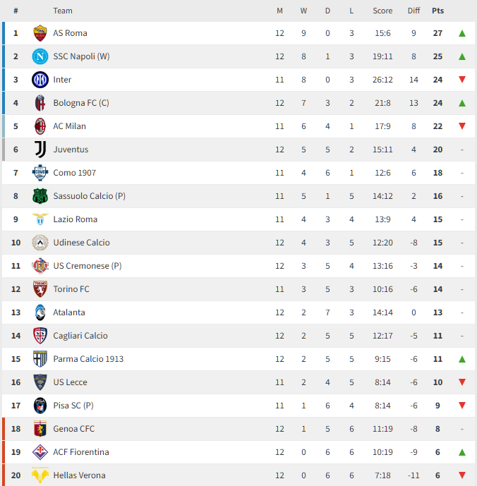
Task: Click the Diff column header
Action: click(413, 11)
